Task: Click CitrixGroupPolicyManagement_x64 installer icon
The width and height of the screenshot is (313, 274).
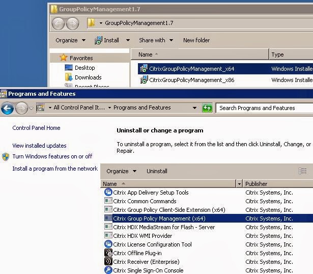Action: pyautogui.click(x=144, y=68)
